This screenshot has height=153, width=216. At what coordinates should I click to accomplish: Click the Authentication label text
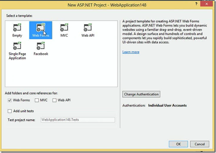click(x=134, y=105)
